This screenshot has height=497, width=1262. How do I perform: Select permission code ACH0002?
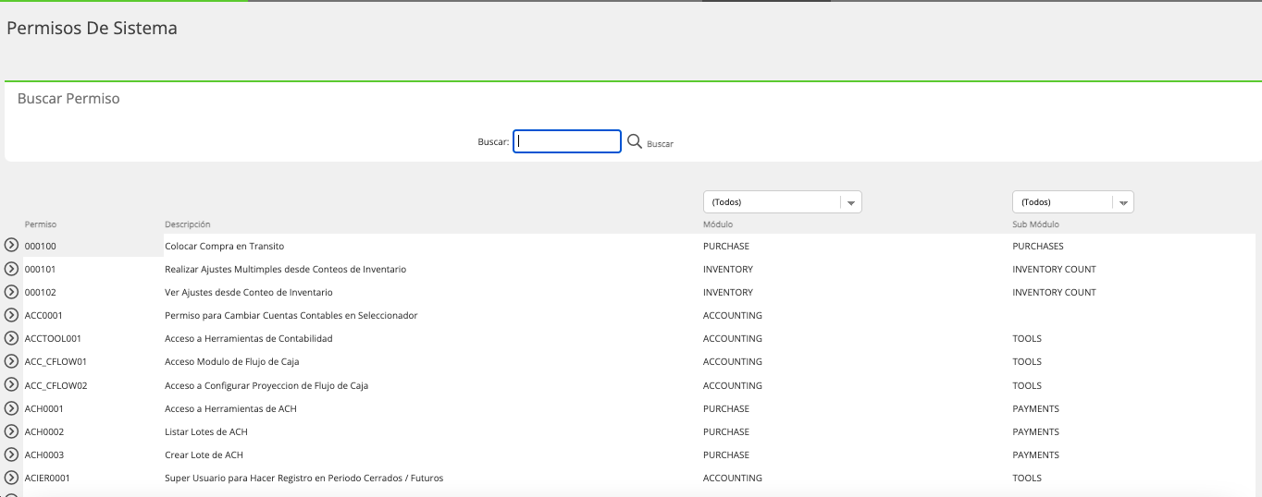coord(44,432)
